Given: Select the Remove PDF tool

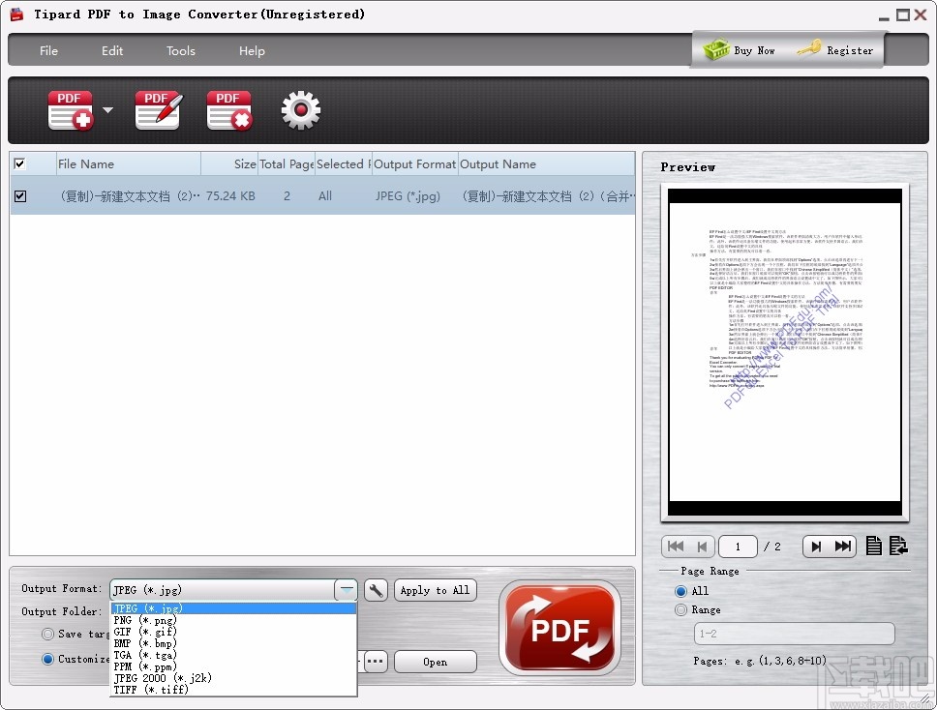Looking at the screenshot, I should 228,108.
